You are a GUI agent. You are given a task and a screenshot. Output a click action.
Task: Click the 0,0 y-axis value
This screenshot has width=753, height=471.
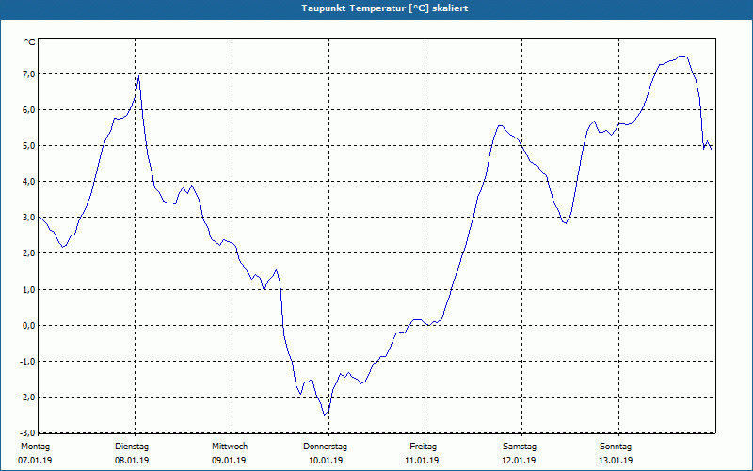(x=29, y=325)
